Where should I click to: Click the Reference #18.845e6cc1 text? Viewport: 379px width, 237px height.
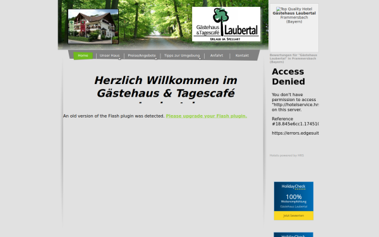pyautogui.click(x=295, y=121)
